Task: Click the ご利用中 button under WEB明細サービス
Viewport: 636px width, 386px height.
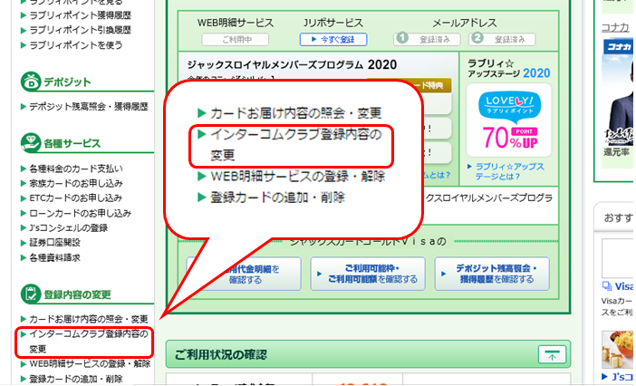Action: coord(236,39)
